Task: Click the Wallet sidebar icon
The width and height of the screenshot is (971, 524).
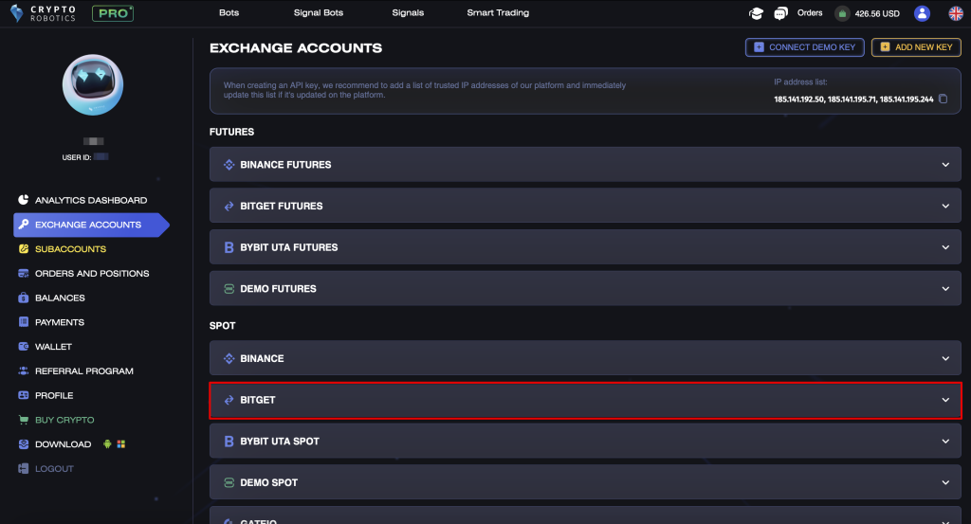Action: click(24, 347)
